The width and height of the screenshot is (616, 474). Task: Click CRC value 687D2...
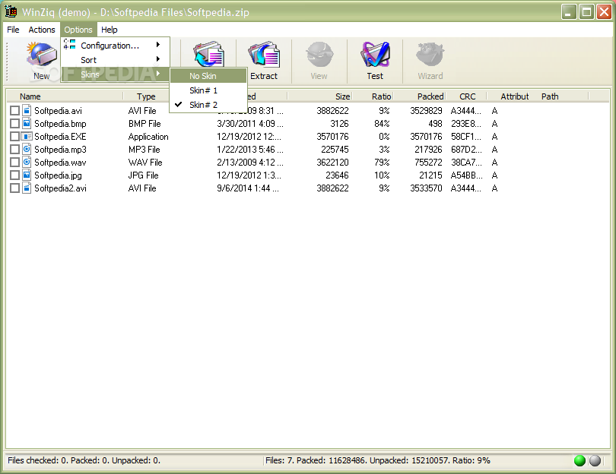click(x=466, y=150)
